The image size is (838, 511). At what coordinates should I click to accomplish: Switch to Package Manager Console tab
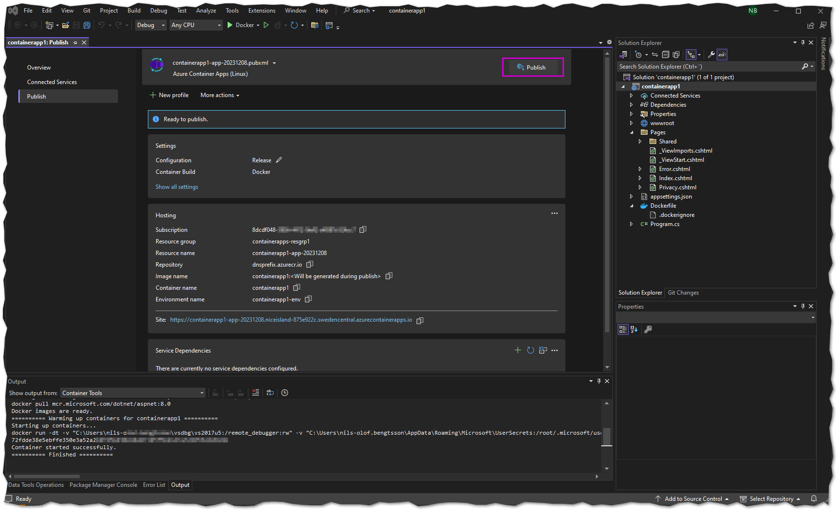(103, 485)
